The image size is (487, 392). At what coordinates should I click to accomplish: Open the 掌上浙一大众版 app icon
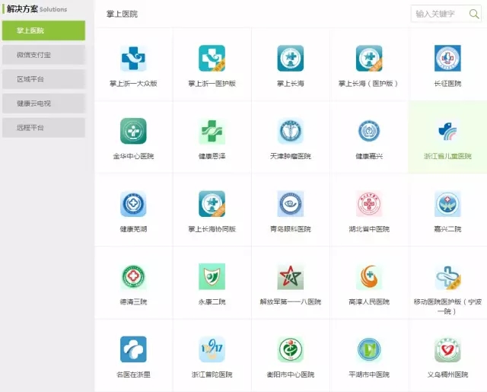[x=133, y=59]
